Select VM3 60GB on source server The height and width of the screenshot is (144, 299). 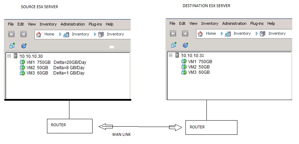point(37,73)
